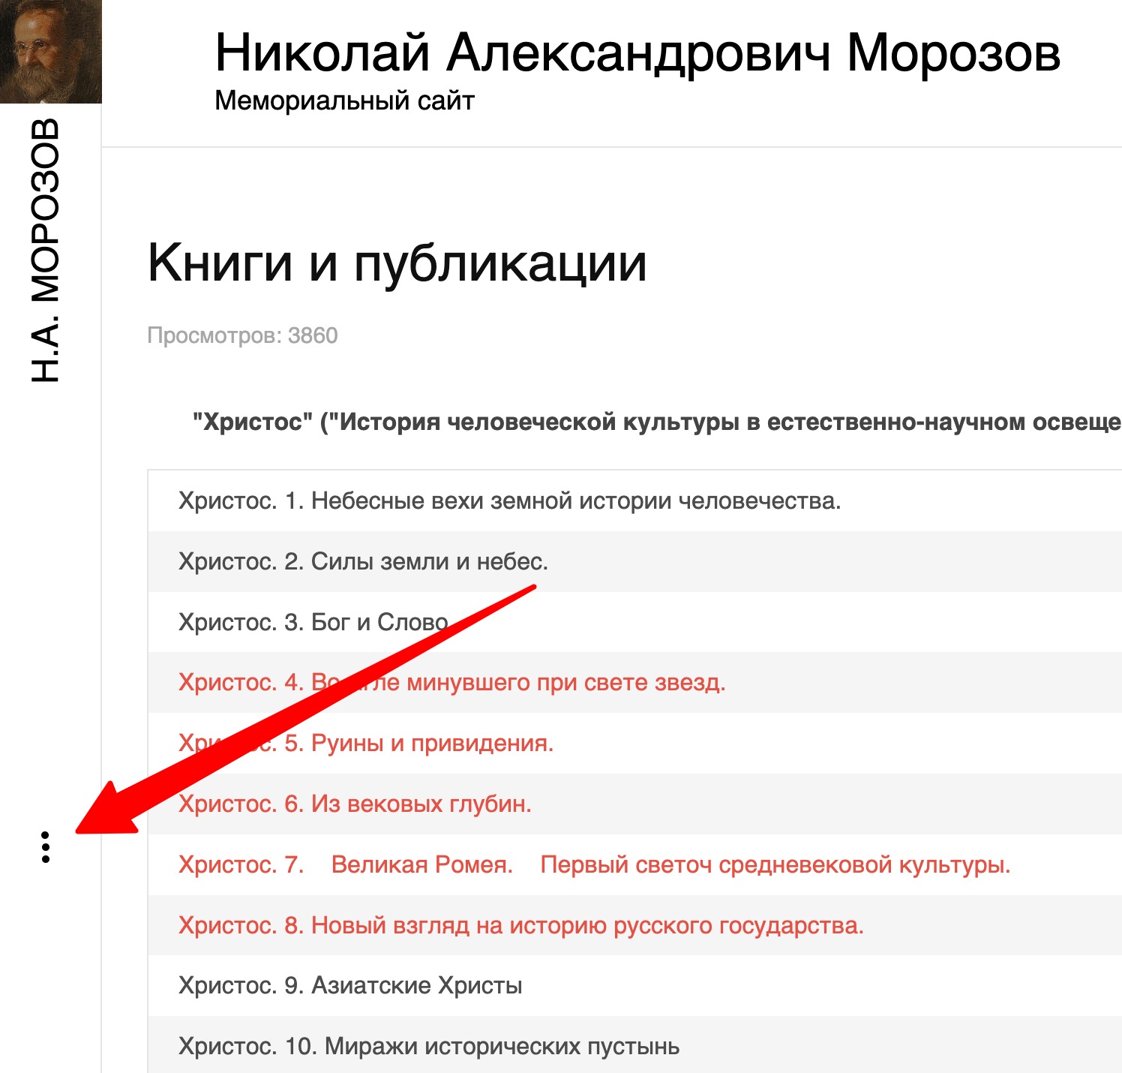Click the Просмотров: 3860 view counter
Image resolution: width=1122 pixels, height=1073 pixels.
(x=242, y=335)
